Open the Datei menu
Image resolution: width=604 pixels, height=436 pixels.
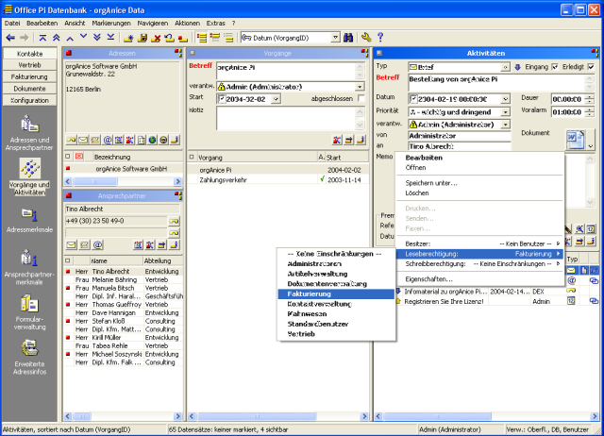pos(12,23)
